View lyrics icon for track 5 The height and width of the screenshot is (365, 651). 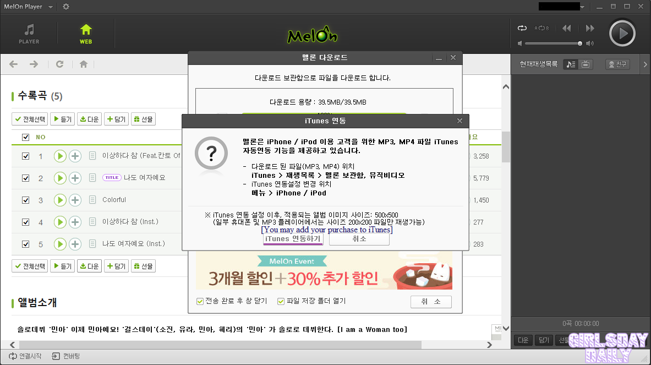[92, 244]
